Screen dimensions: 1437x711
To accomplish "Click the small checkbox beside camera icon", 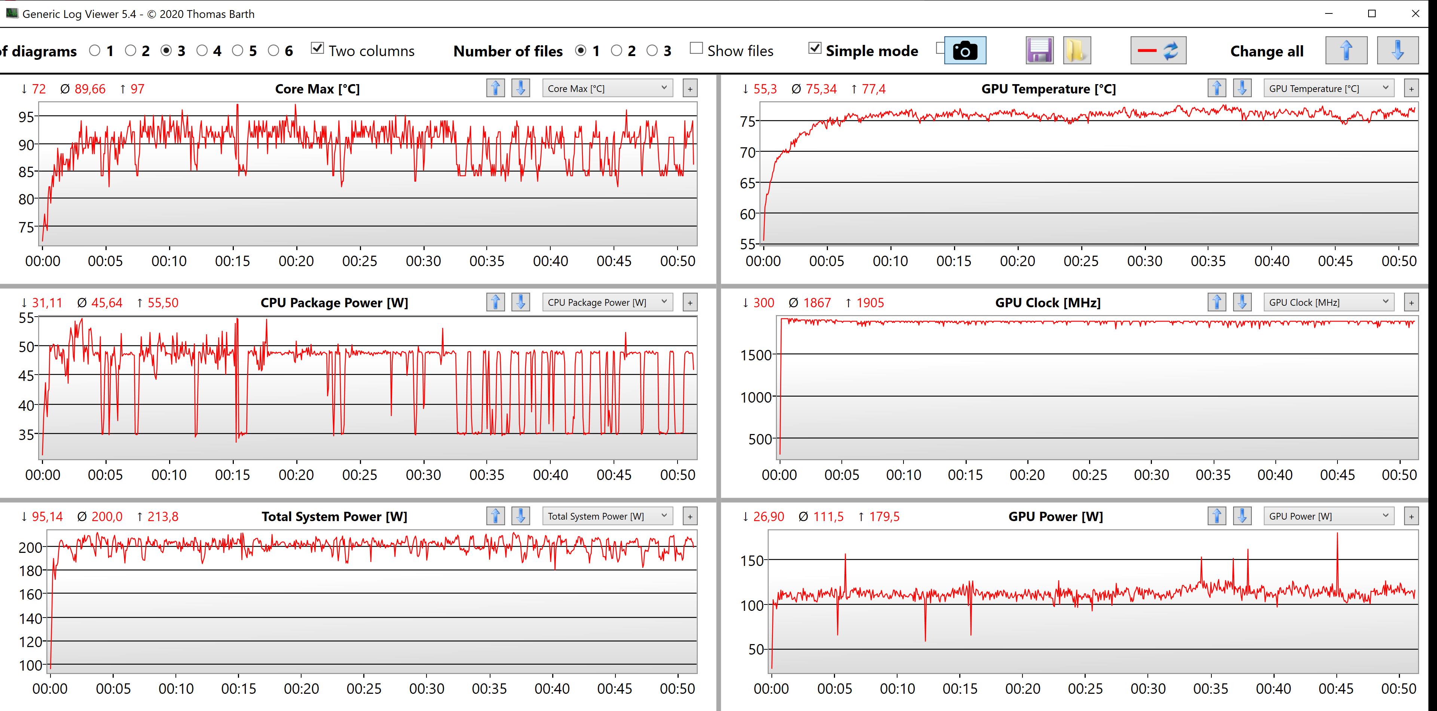I will click(940, 48).
